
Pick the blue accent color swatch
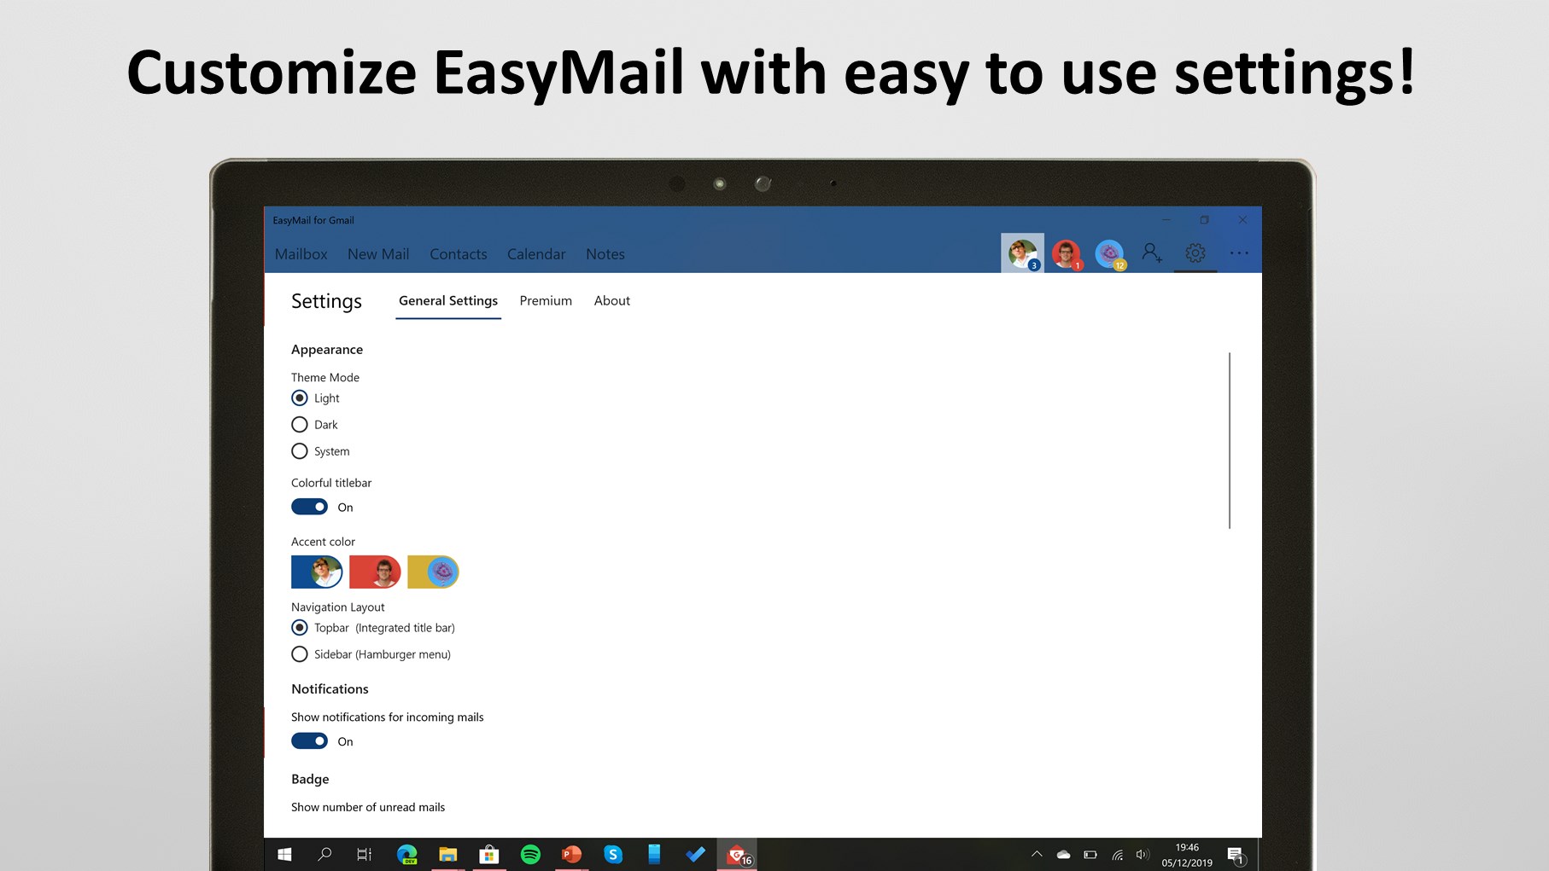tap(317, 572)
